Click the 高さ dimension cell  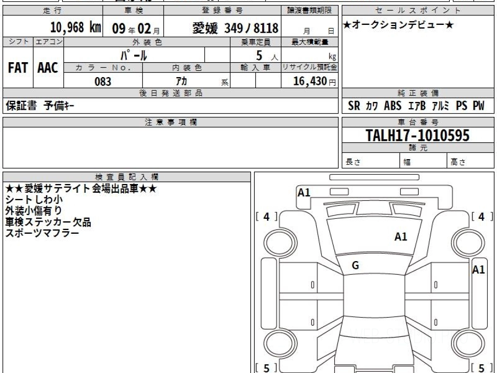coord(471,161)
